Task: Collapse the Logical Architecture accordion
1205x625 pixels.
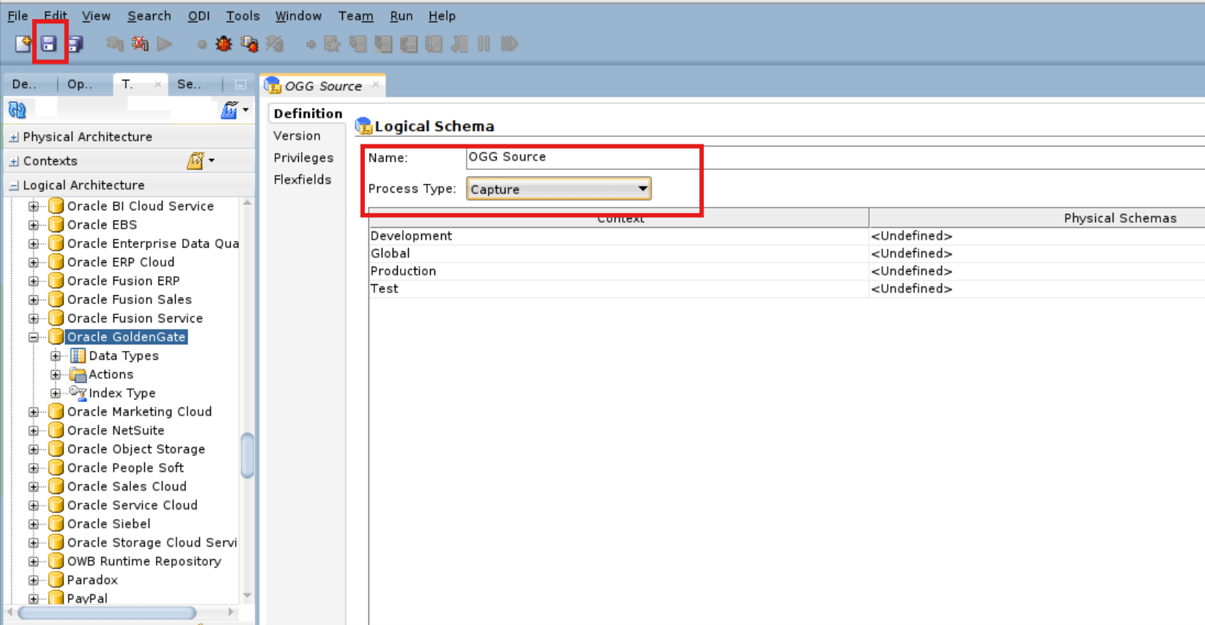Action: coord(14,185)
